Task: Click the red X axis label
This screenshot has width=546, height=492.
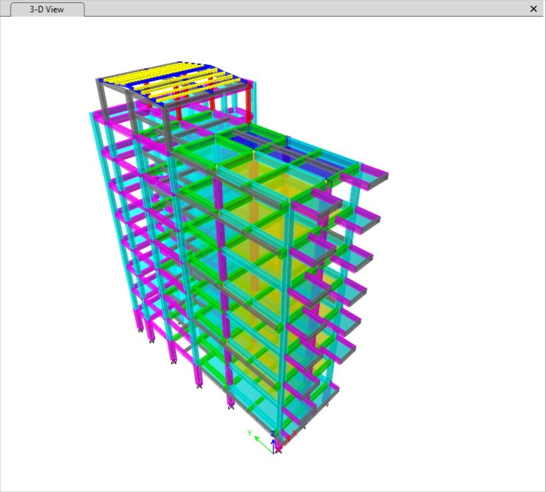Action: (x=295, y=432)
